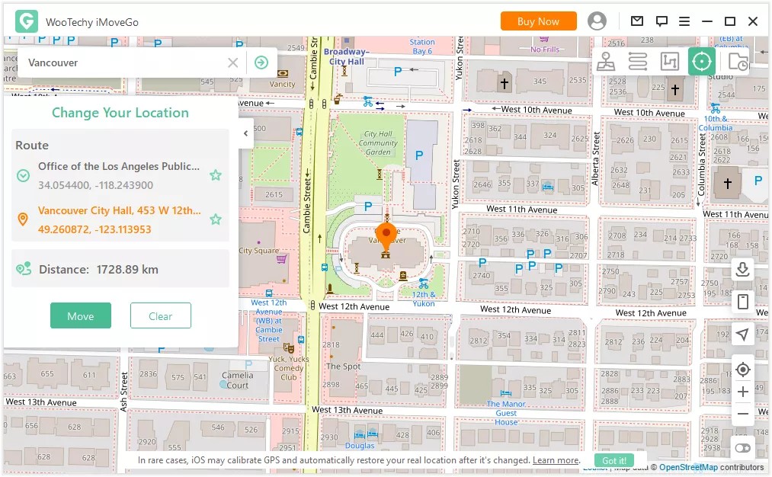Image resolution: width=772 pixels, height=477 pixels.
Task: Flip the toggle switch at bottom right
Action: tap(742, 448)
